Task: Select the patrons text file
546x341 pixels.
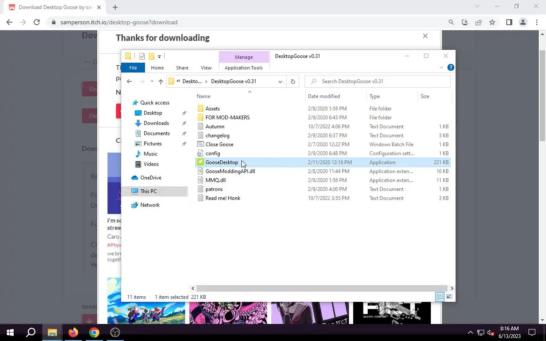Action: pos(214,189)
